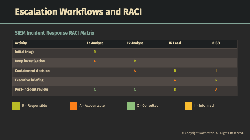250x140 pixels.
Task: Click the yellow Informed legend swatch
Action: point(189,106)
